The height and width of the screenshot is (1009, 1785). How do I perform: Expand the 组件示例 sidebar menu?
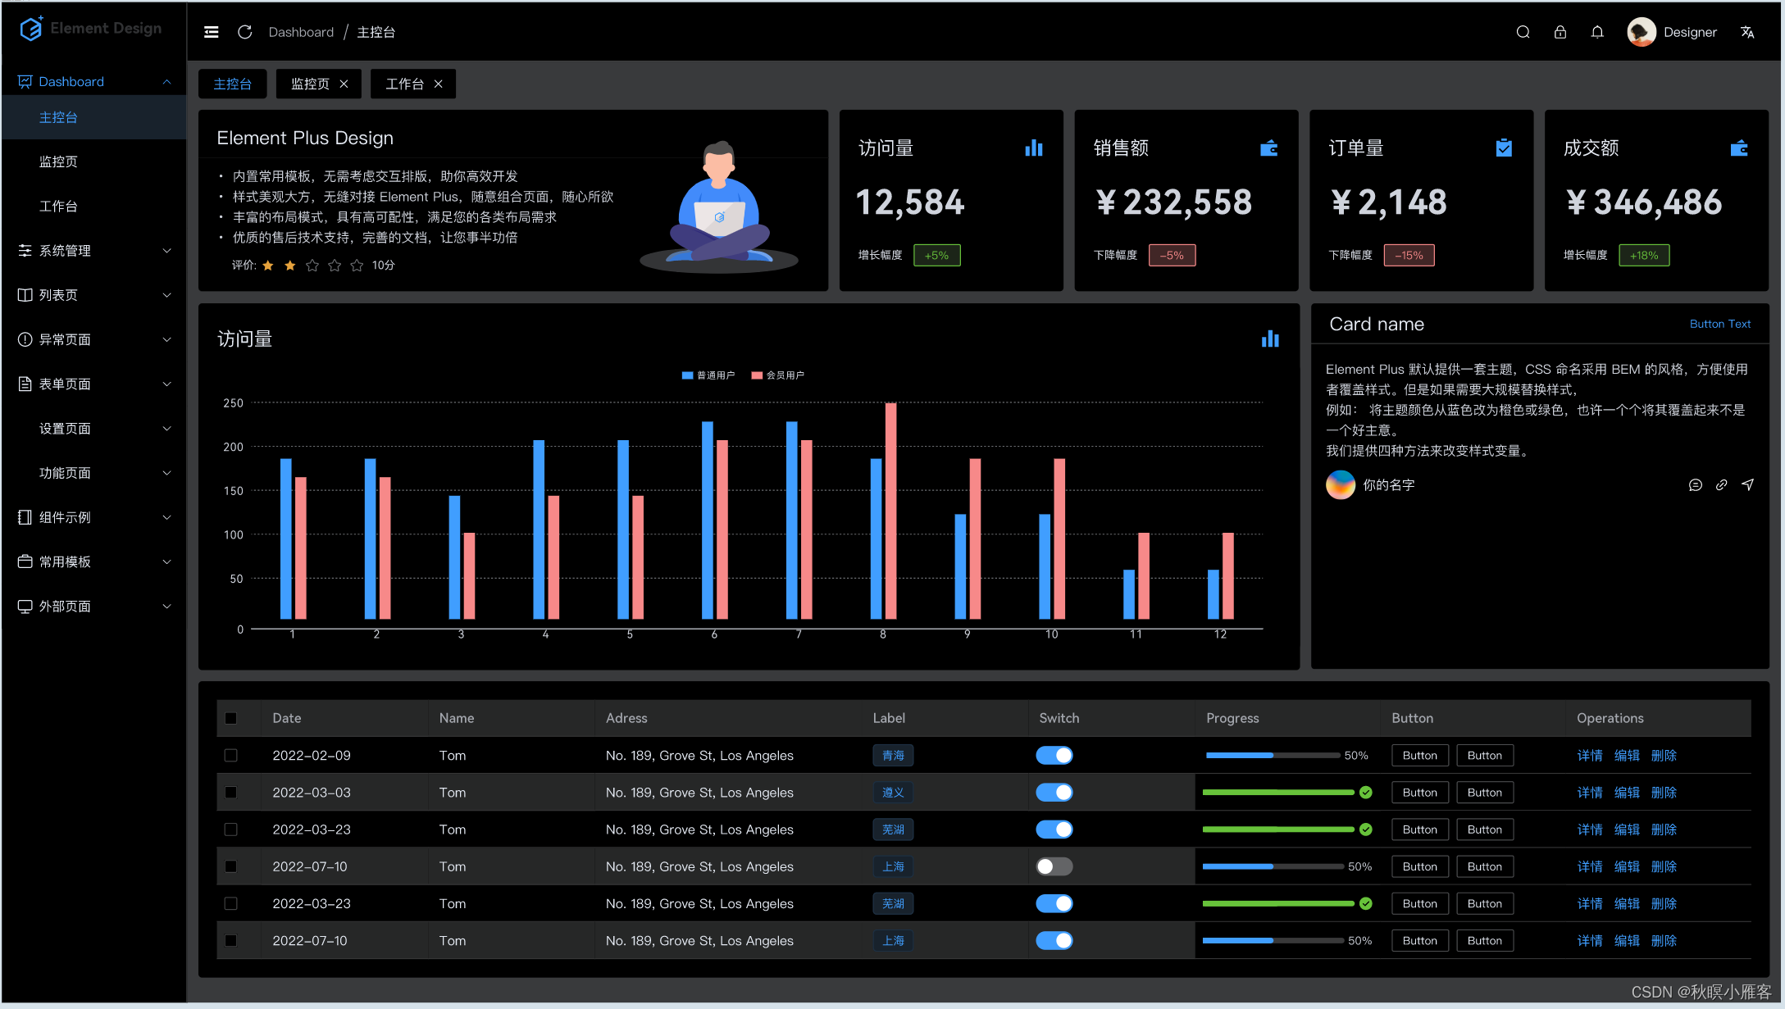(x=93, y=517)
